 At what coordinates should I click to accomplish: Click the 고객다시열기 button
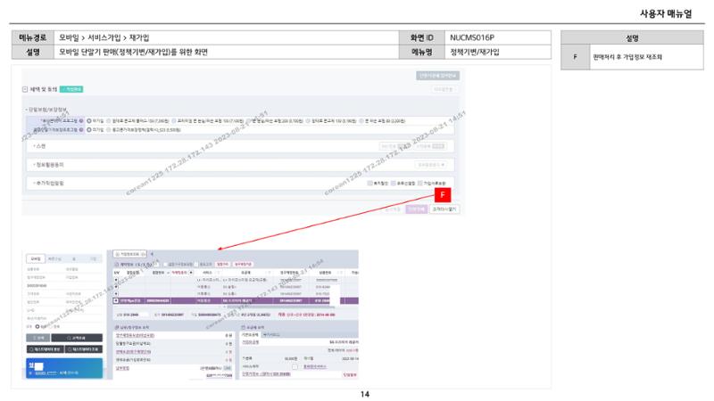tap(444, 209)
